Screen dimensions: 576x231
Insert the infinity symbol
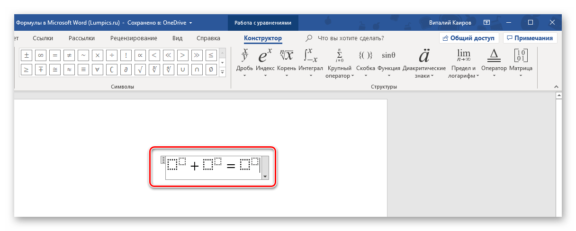(41, 55)
